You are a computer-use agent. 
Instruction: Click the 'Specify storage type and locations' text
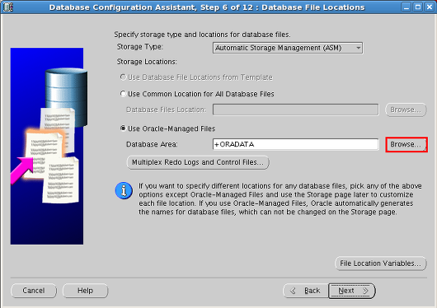(x=202, y=35)
